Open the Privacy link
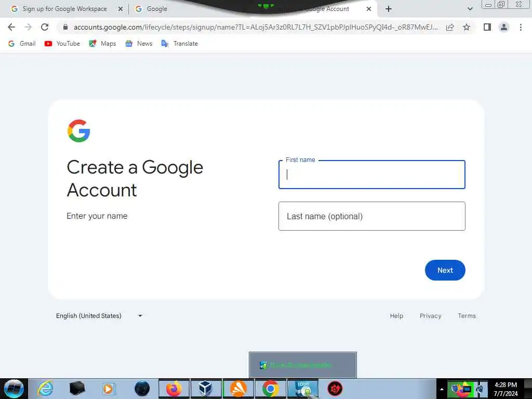Viewport: 532px width, 399px height. pyautogui.click(x=430, y=316)
